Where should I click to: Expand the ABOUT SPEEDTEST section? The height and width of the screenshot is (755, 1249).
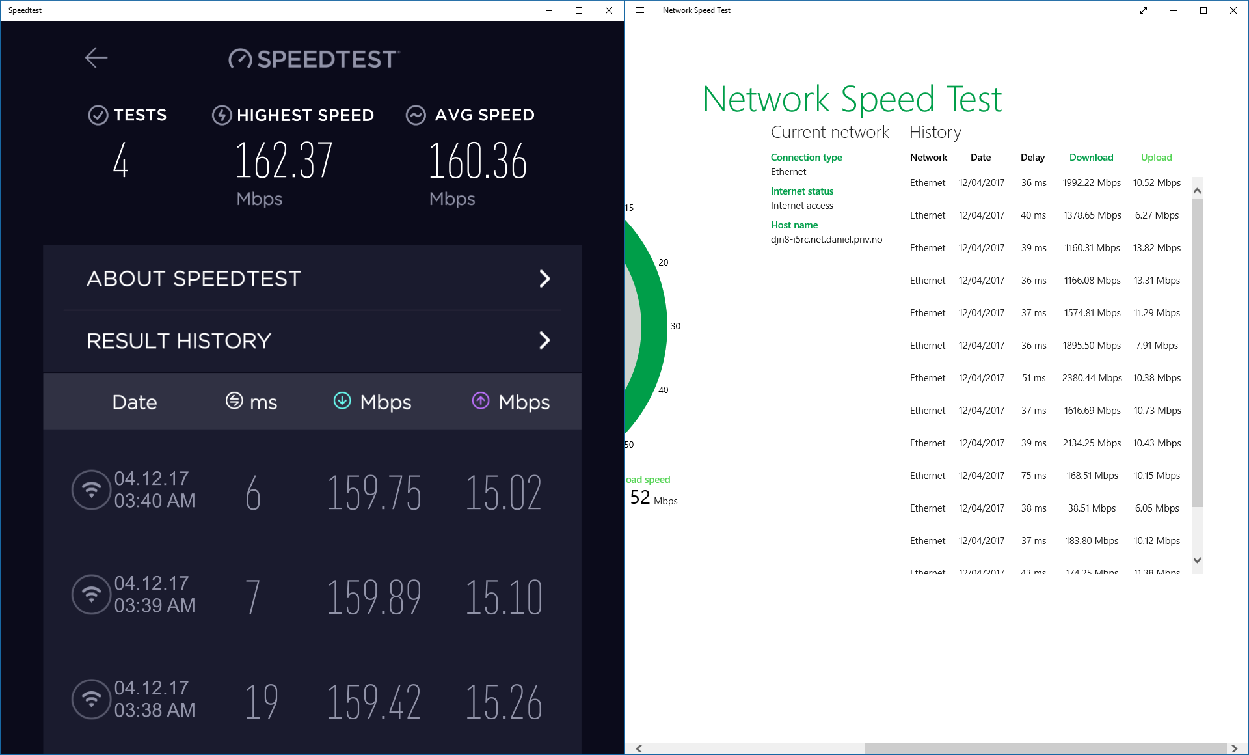(317, 277)
